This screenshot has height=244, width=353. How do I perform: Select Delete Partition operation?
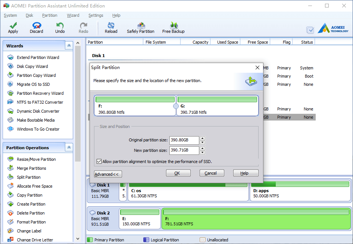[31, 213]
